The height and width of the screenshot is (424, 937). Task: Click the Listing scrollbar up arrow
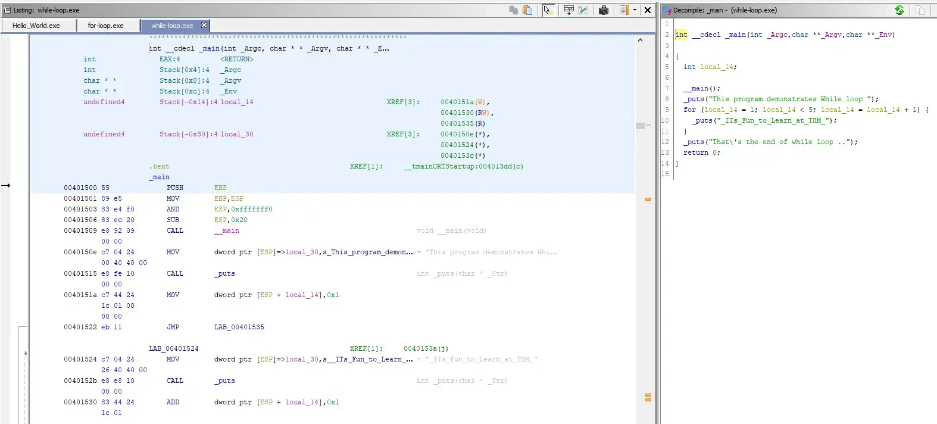[x=640, y=40]
